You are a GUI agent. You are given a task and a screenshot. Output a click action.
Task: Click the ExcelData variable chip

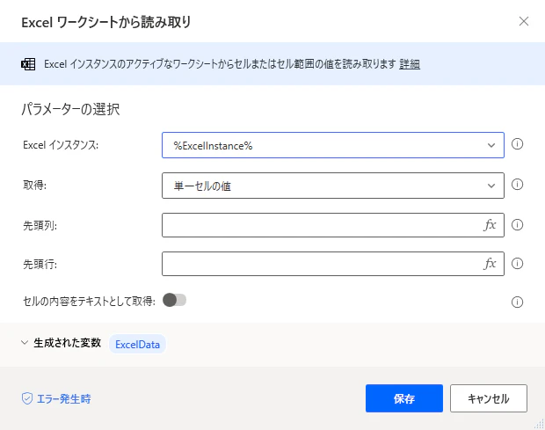point(138,345)
